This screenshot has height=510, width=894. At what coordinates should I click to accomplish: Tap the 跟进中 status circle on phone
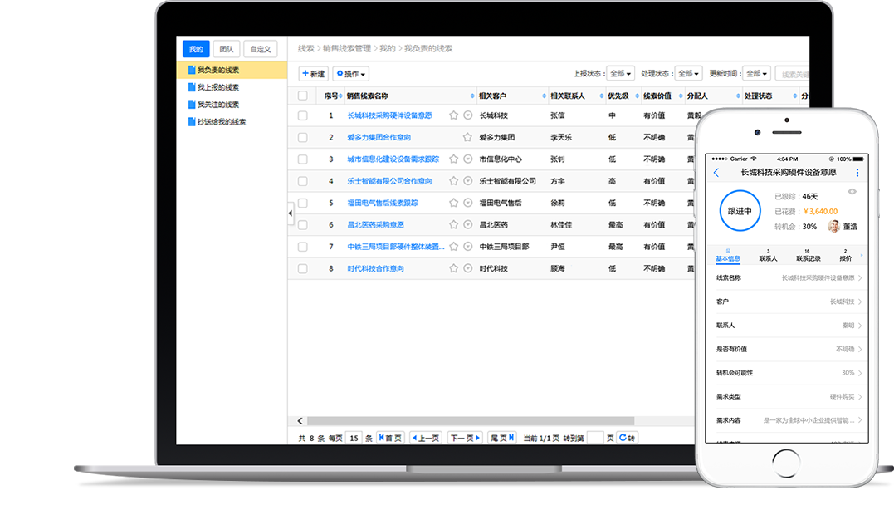[740, 210]
